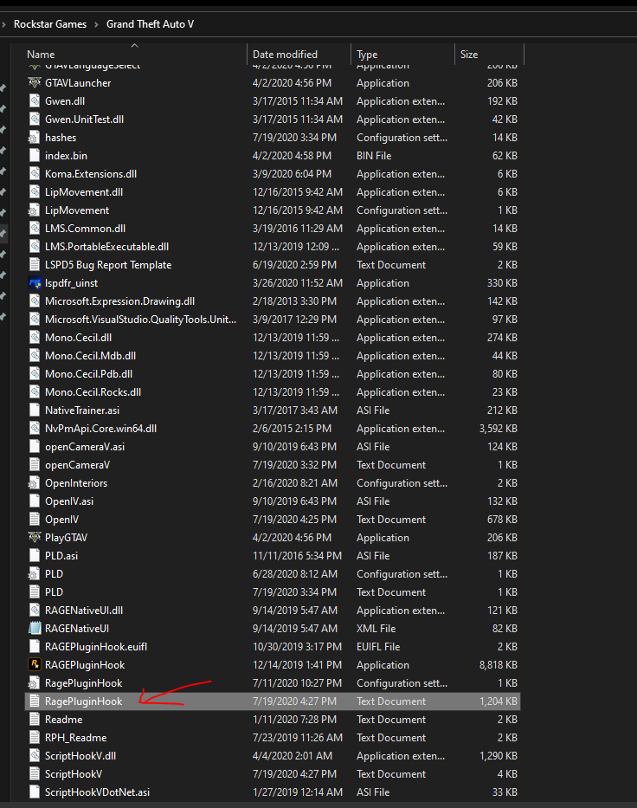Click the 678 KB size value
Viewport: 637px width, 808px height.
(x=502, y=520)
